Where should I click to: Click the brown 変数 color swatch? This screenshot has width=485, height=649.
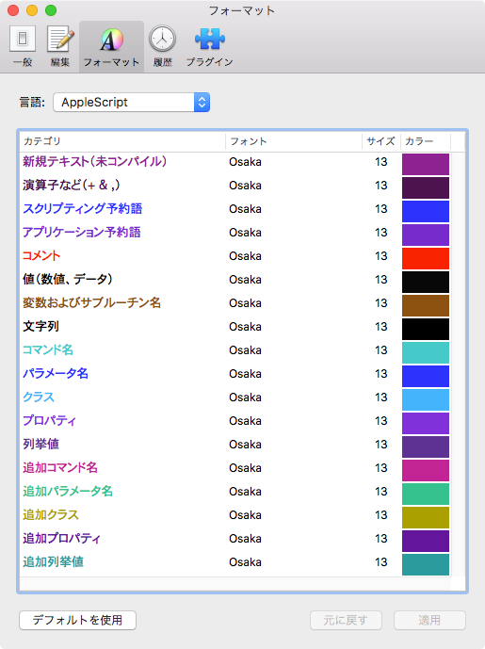pos(426,305)
